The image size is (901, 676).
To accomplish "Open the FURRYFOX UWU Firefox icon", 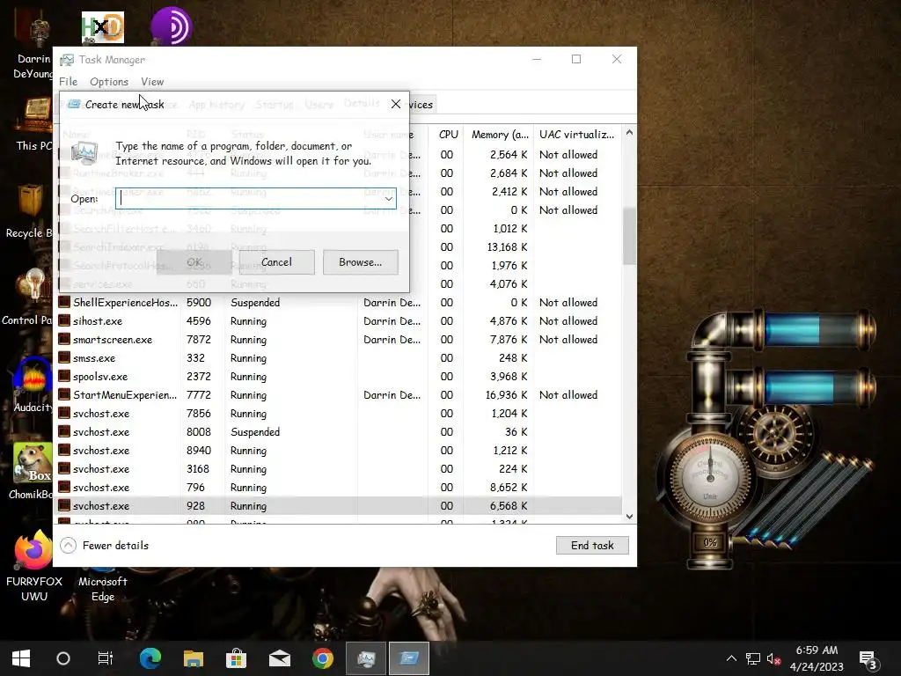I will click(x=34, y=566).
